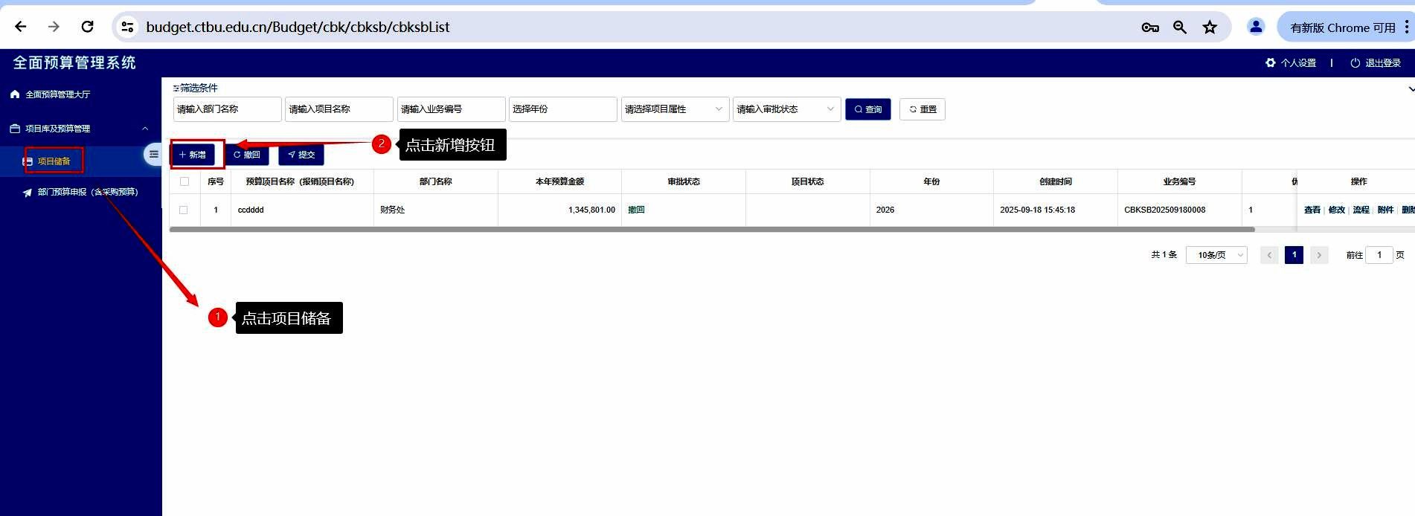Select 项目储备 in the sidebar
This screenshot has width=1415, height=516.
pos(54,161)
